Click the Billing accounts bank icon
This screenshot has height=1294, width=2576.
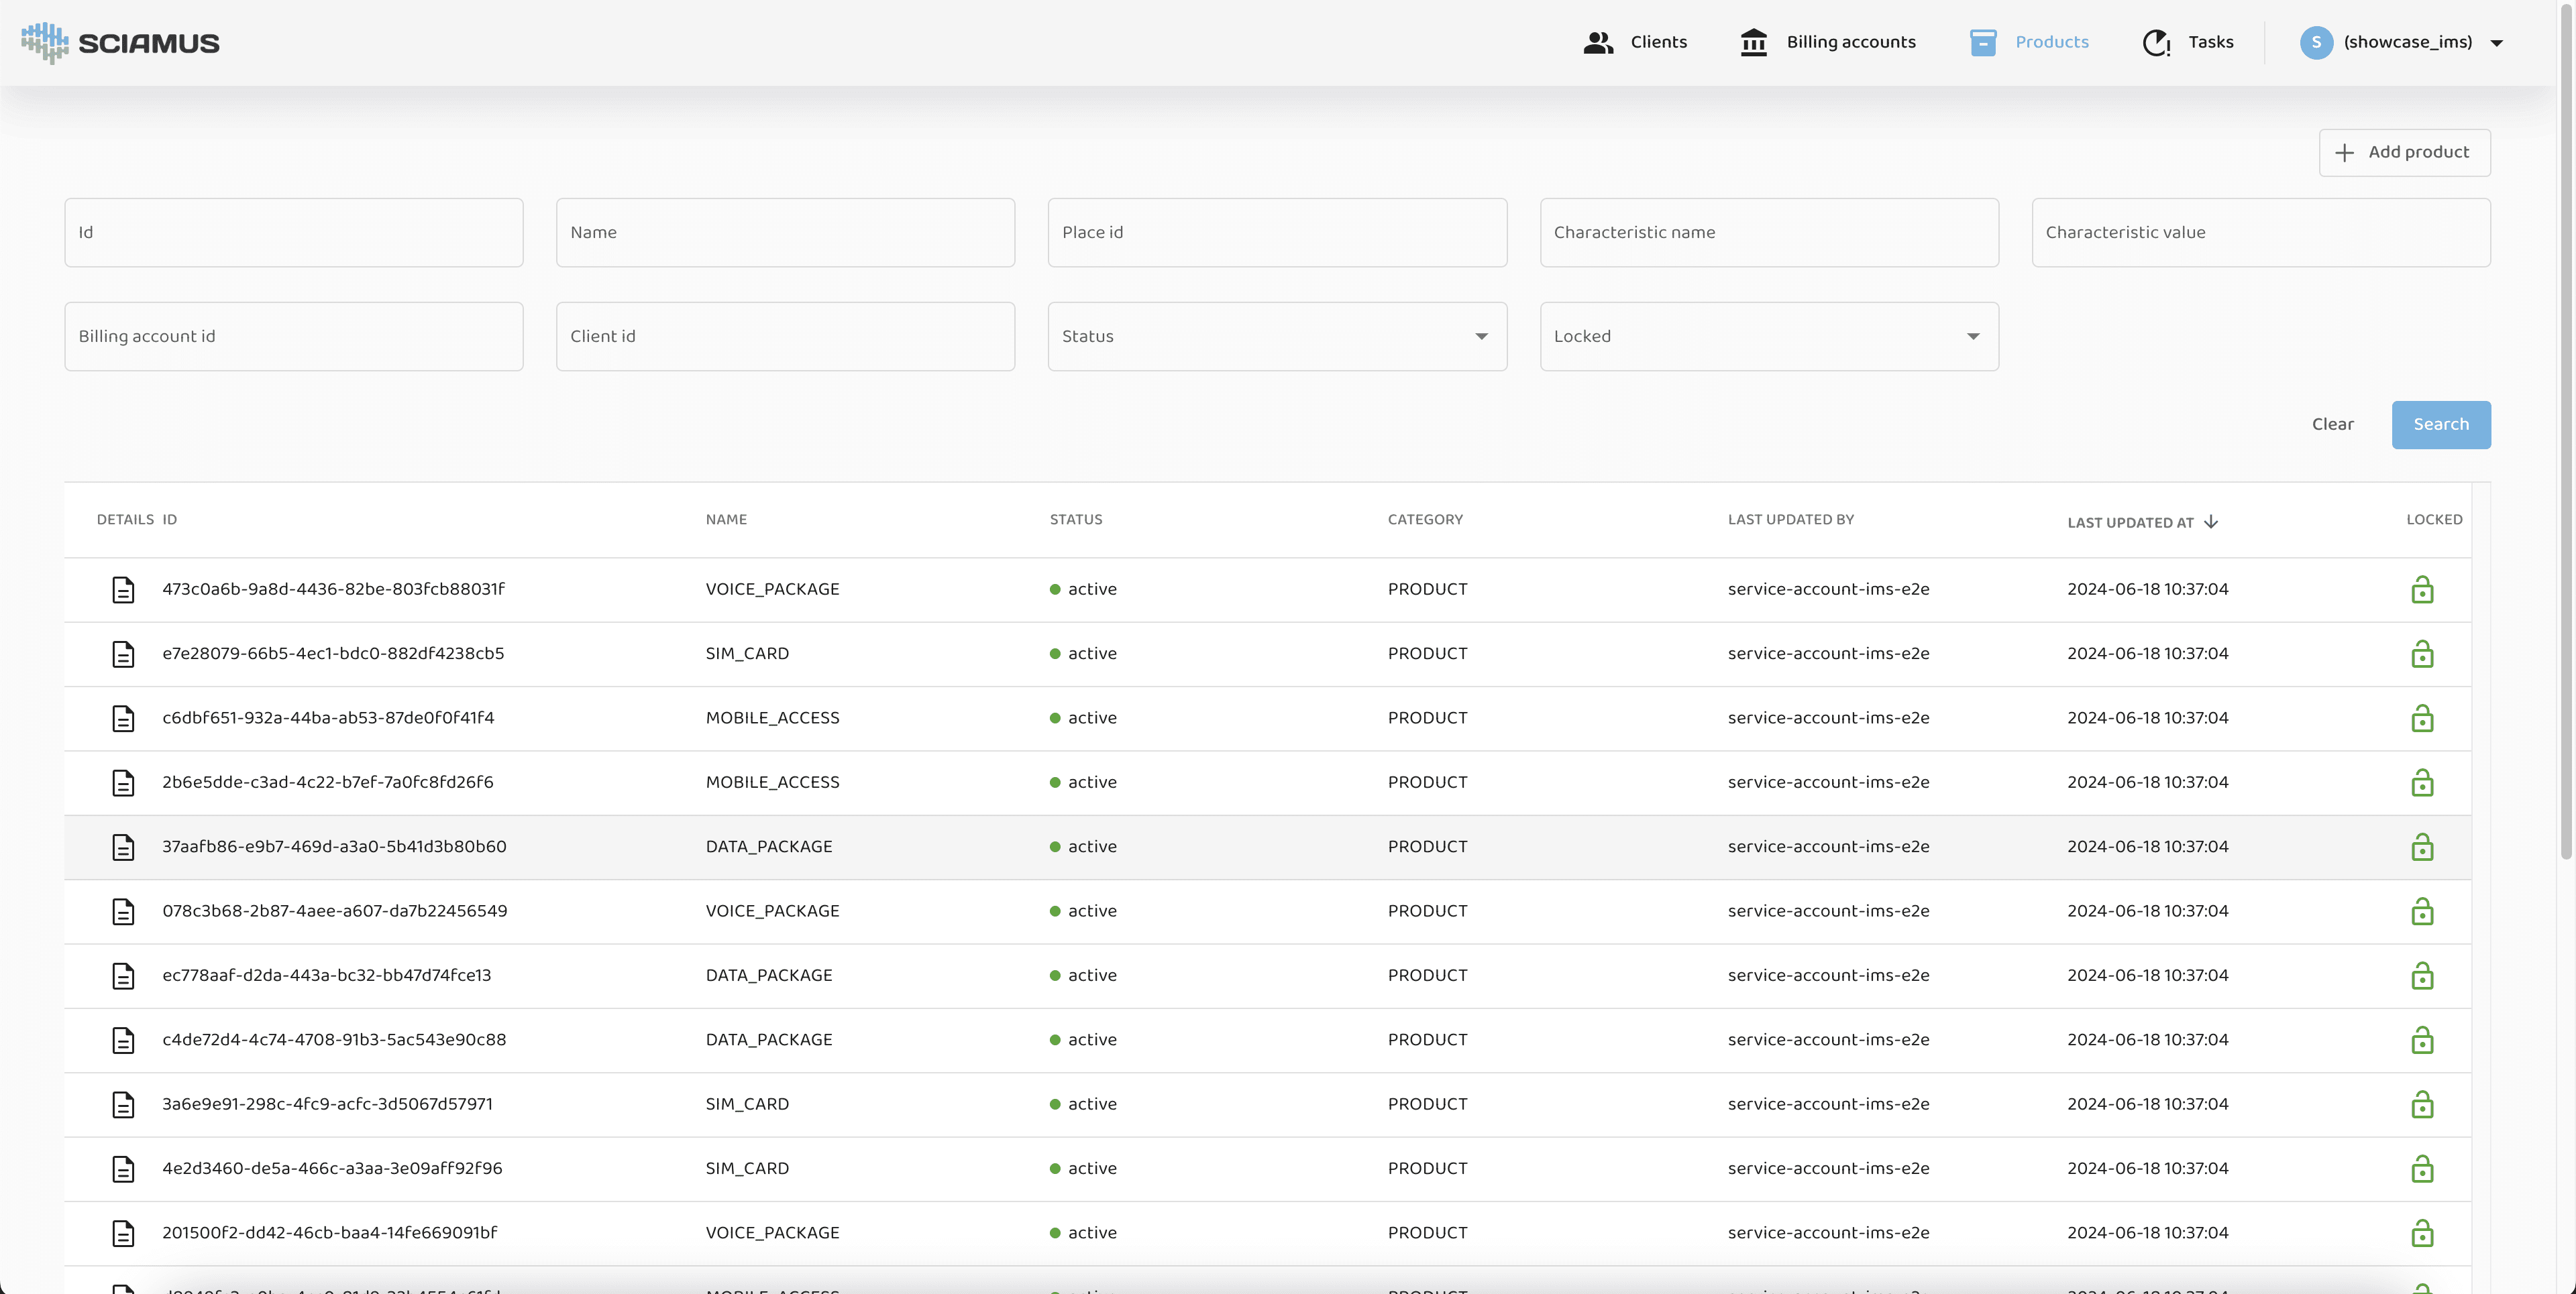pyautogui.click(x=1753, y=42)
